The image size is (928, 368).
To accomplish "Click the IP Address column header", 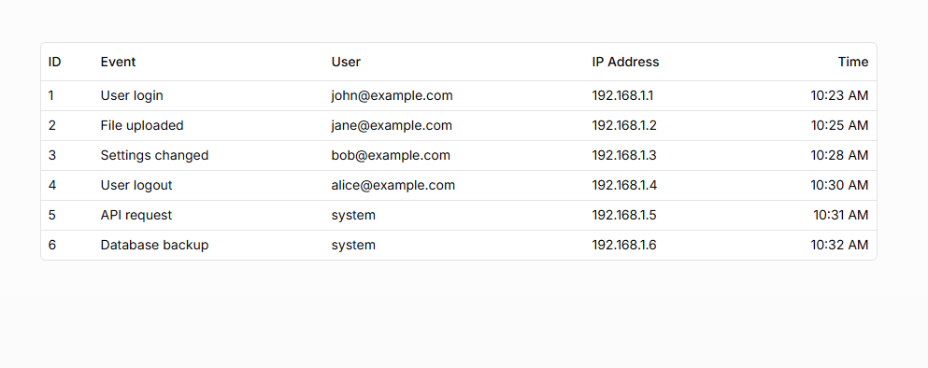I will (625, 63).
